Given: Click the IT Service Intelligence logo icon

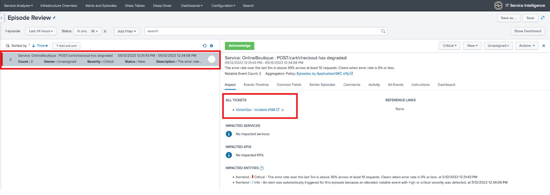Looking at the screenshot, I should point(498,5).
